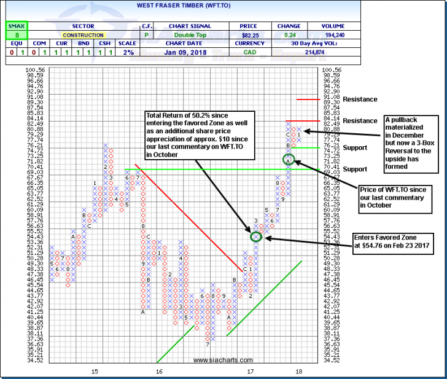Select the Double Top chart signal value
The height and width of the screenshot is (379, 447).
pyautogui.click(x=191, y=35)
